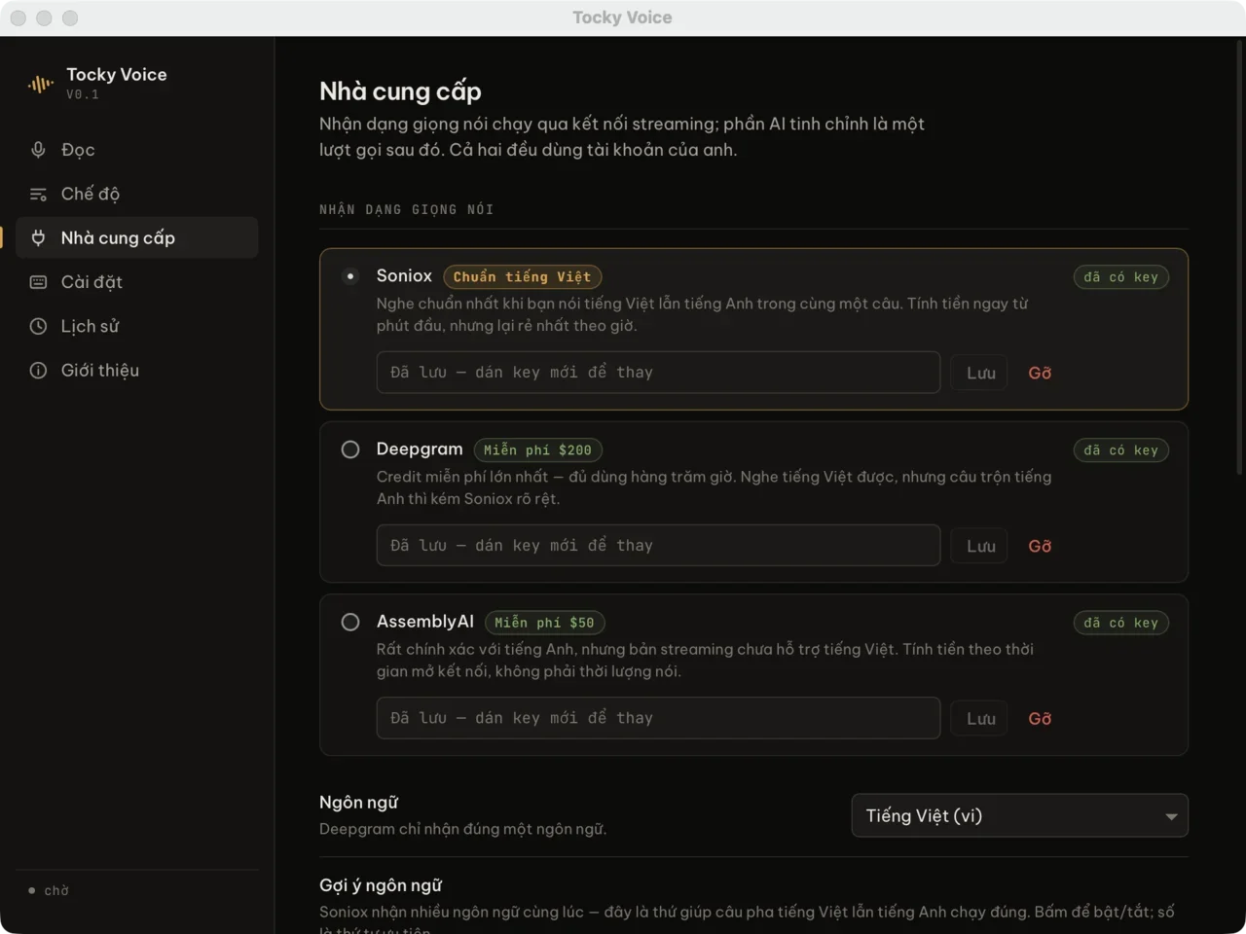Click the microphone icon next to Đọc
Screen dimensions: 1246x934
(x=38, y=150)
